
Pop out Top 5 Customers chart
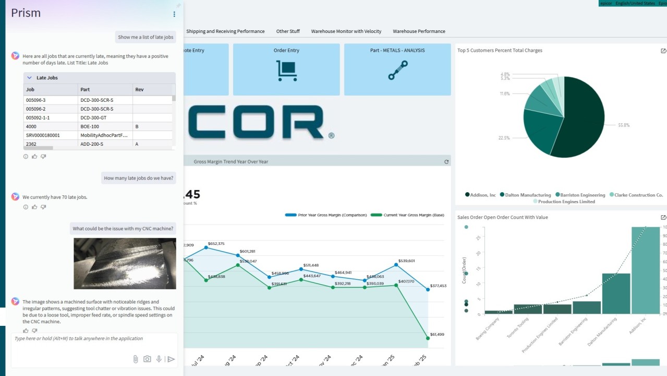pyautogui.click(x=663, y=51)
